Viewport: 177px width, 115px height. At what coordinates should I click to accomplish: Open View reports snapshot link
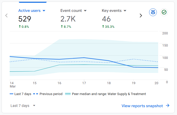pos(142,106)
